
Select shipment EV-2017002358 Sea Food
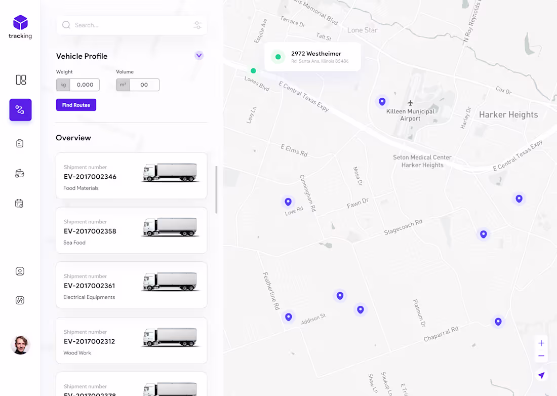coord(132,230)
